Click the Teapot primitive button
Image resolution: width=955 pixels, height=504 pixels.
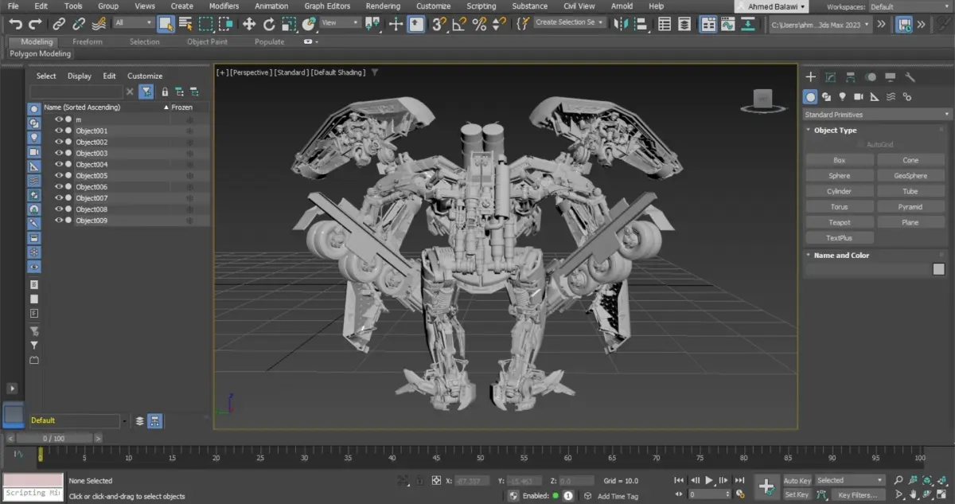point(839,222)
